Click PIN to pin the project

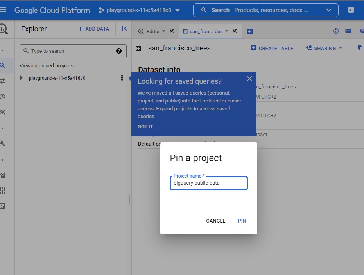coord(242,221)
